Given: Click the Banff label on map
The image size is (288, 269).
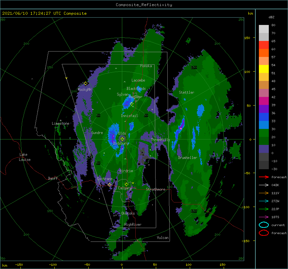Looking at the screenshot, I should tap(53, 178).
